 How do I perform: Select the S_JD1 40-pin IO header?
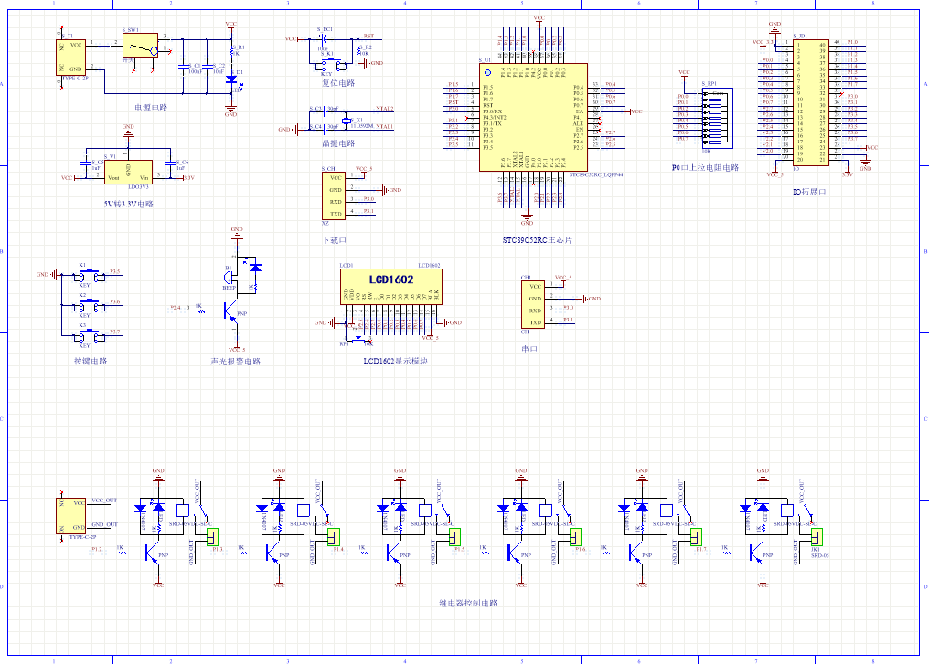tap(809, 101)
